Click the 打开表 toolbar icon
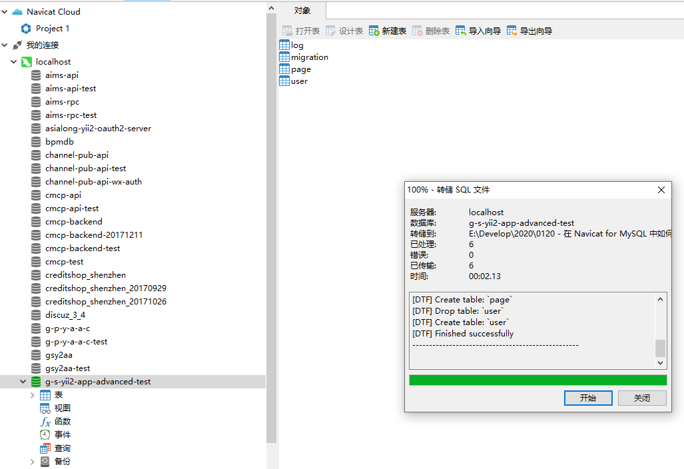The height and width of the screenshot is (469, 684). click(x=287, y=31)
